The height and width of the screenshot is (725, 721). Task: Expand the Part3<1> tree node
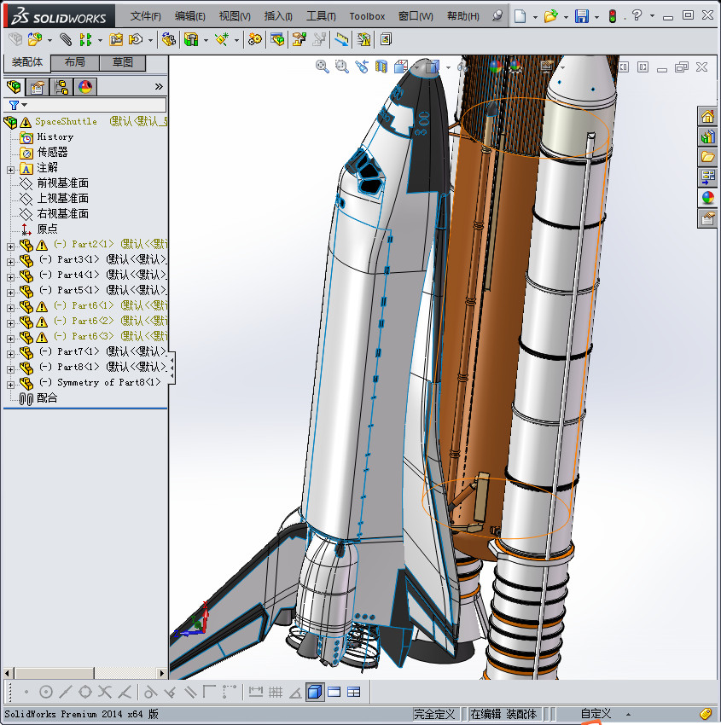(10, 262)
